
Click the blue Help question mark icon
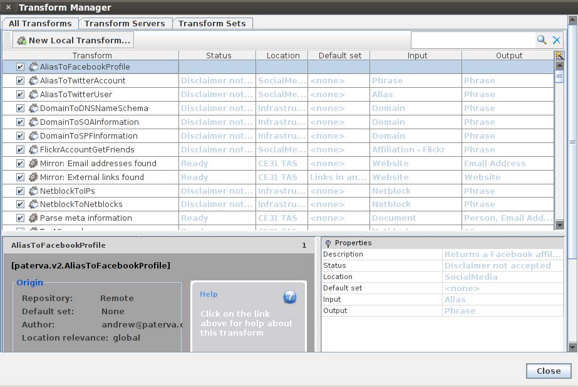coord(290,297)
